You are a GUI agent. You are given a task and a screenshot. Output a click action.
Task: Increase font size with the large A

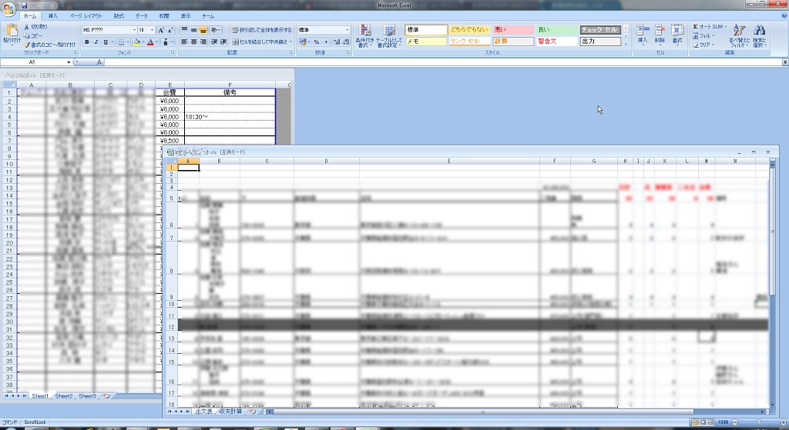(161, 30)
